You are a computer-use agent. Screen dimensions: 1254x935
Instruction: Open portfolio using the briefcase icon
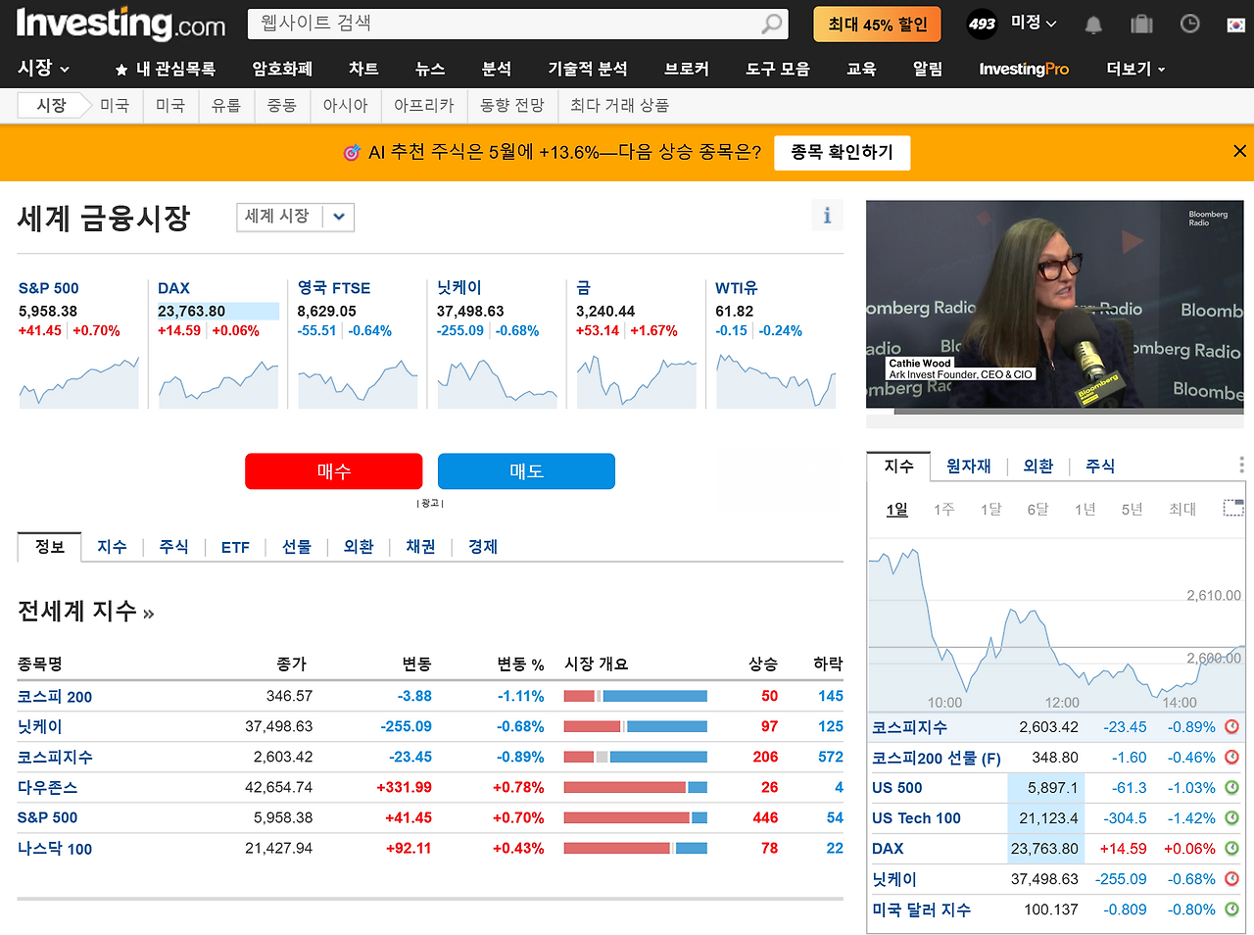click(x=1140, y=25)
